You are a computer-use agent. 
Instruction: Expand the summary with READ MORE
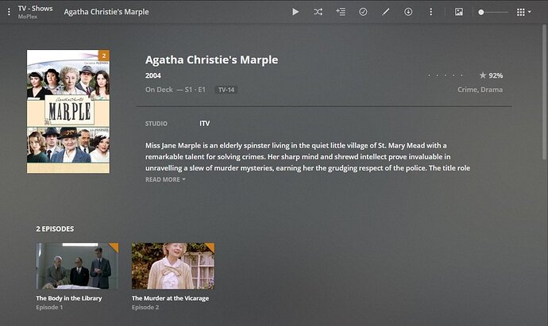[165, 179]
